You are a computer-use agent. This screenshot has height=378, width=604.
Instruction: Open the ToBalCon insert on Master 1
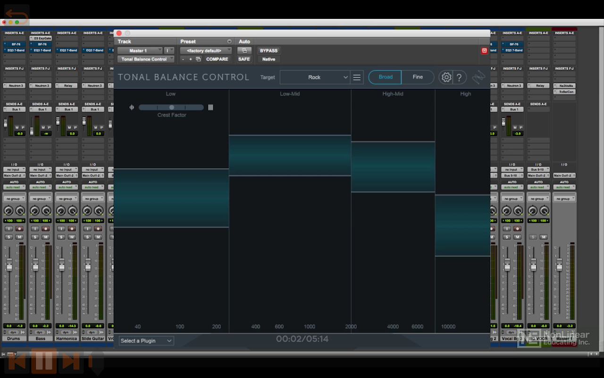click(564, 92)
